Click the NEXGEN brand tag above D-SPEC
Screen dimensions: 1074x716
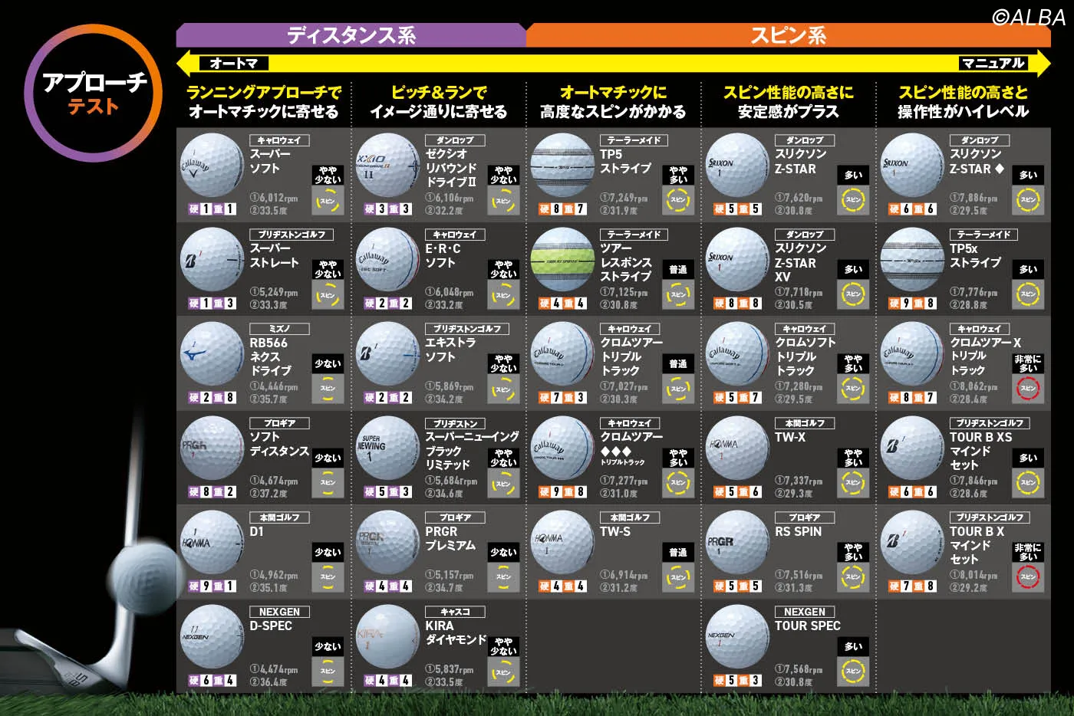pos(279,612)
